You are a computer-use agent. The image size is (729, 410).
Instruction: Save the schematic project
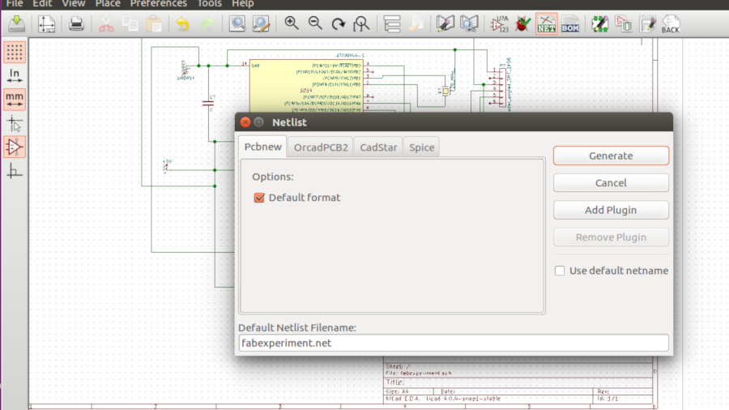pos(17,23)
